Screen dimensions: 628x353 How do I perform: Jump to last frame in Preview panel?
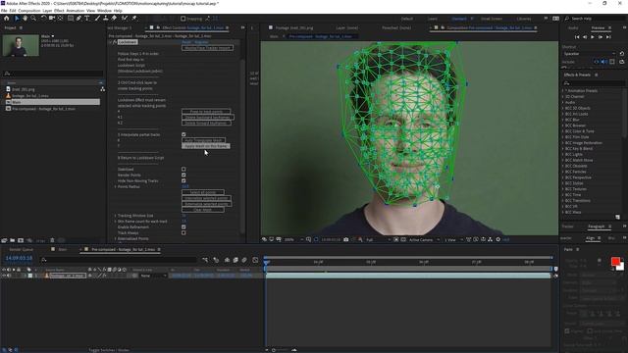pyautogui.click(x=608, y=37)
